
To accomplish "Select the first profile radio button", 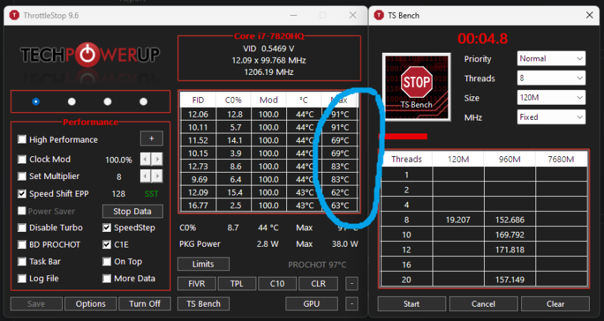I will 36,101.
